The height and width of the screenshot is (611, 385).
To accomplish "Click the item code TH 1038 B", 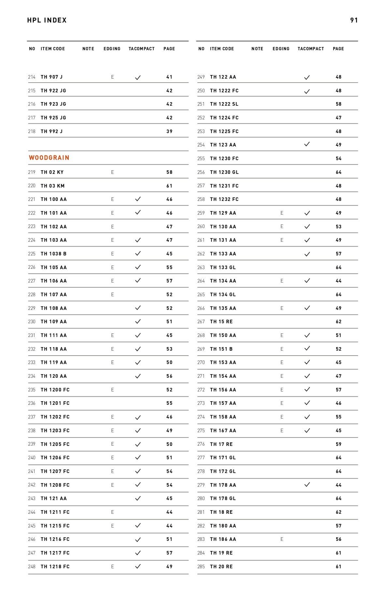I will pyautogui.click(x=53, y=254).
